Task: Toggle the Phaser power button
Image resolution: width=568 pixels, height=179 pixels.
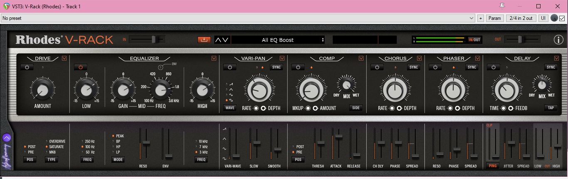Action: 435,67
